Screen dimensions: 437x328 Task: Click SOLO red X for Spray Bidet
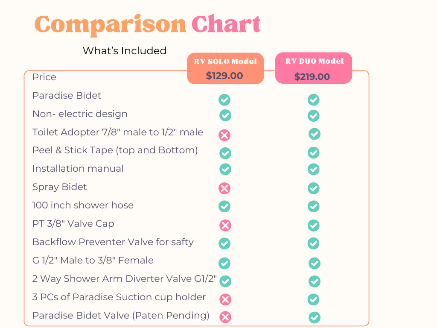[x=224, y=188]
